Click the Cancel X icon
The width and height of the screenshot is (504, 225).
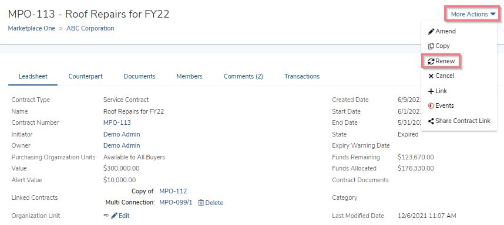[431, 76]
